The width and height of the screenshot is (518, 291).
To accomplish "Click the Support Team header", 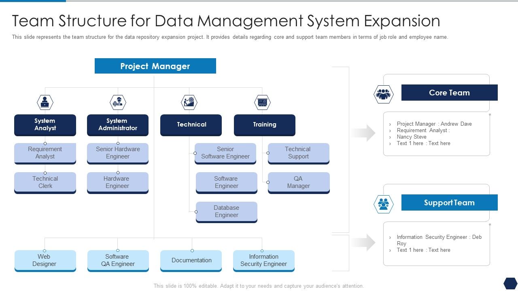I will (450, 202).
